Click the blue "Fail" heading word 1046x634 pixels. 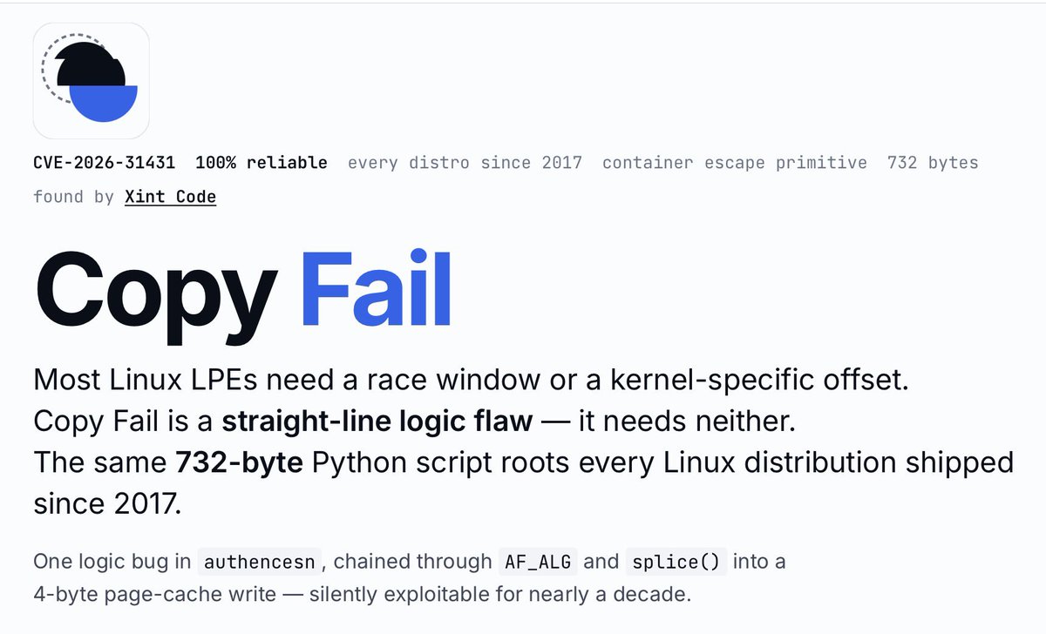click(x=377, y=286)
